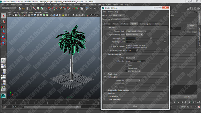Pick the Lasso Select tool

point(3,21)
